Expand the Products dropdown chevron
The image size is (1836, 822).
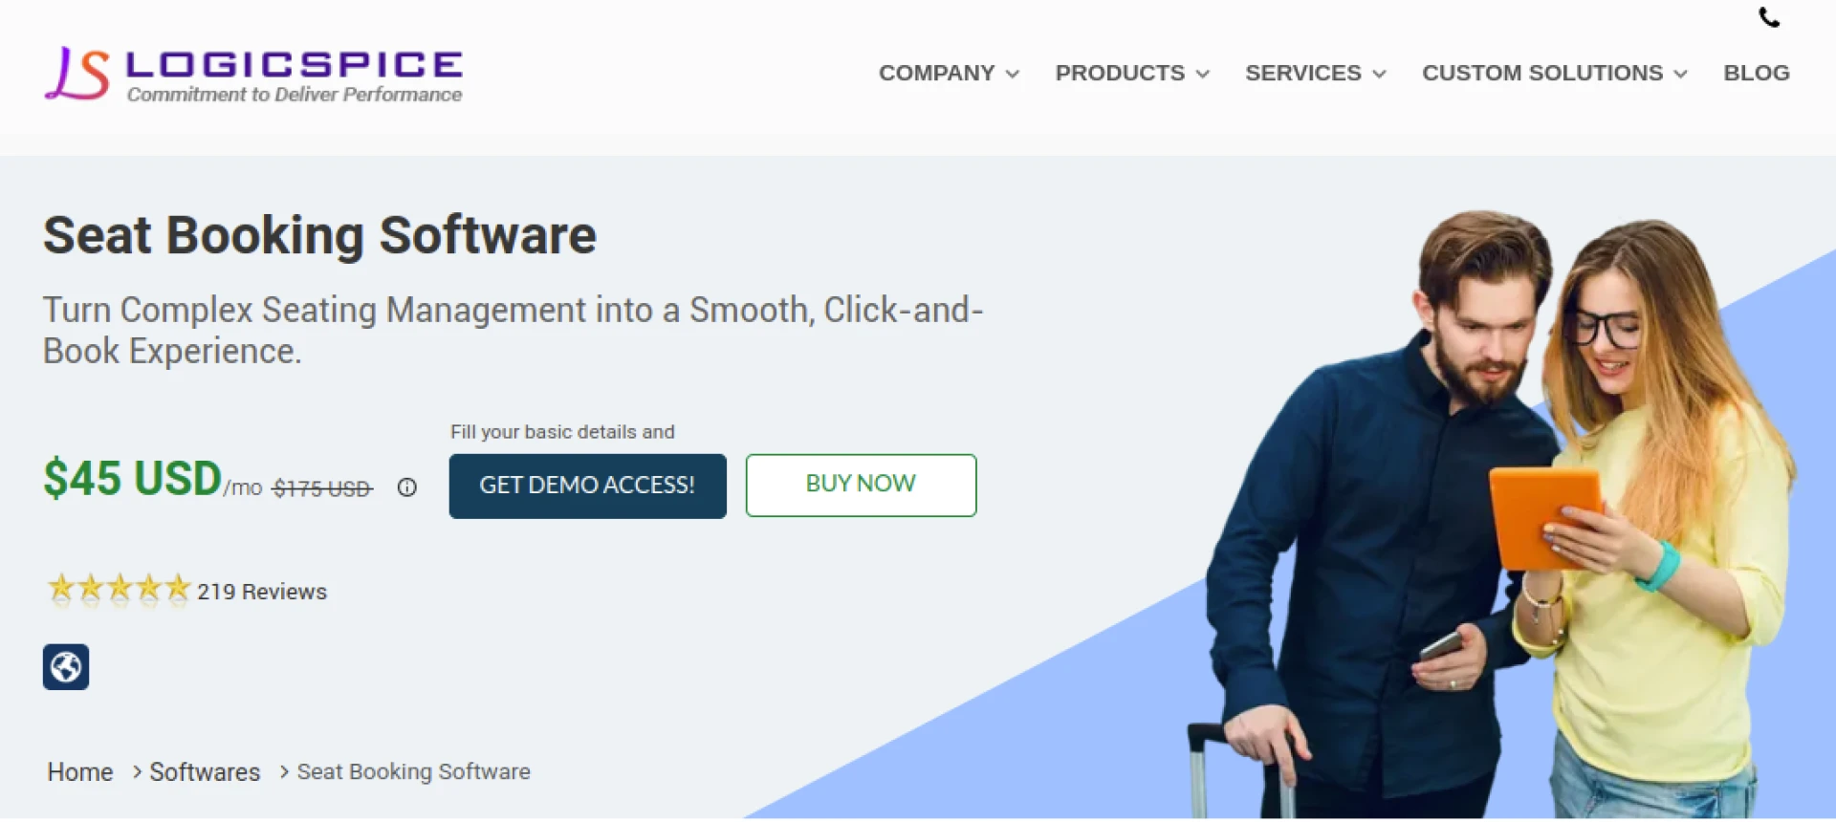click(1203, 74)
